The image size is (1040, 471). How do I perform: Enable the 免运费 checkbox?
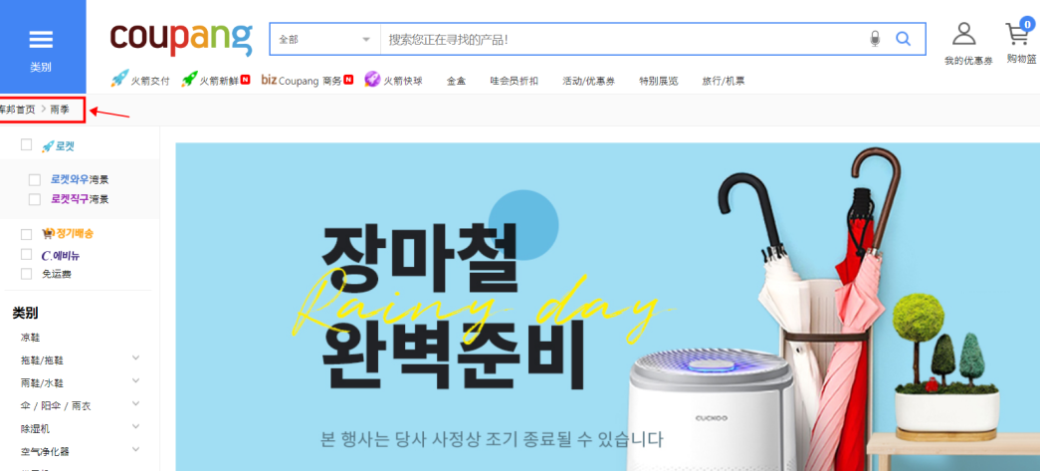27,273
